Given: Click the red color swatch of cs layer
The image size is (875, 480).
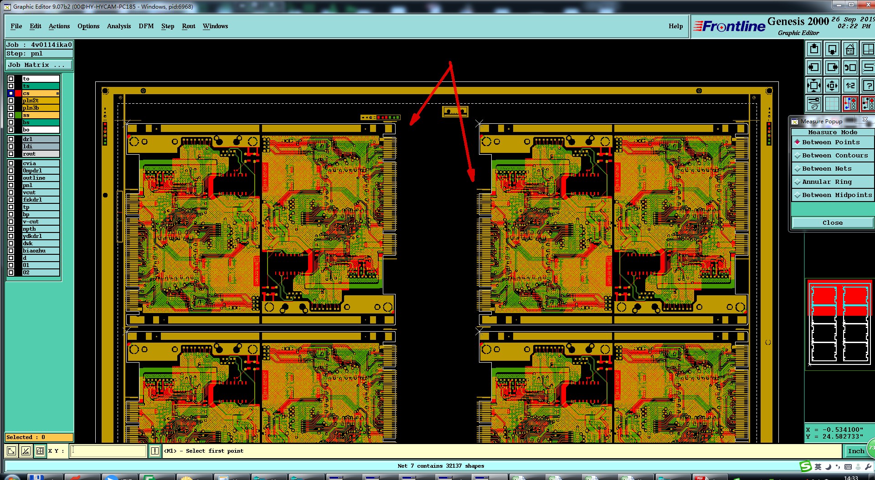Looking at the screenshot, I should (x=18, y=93).
